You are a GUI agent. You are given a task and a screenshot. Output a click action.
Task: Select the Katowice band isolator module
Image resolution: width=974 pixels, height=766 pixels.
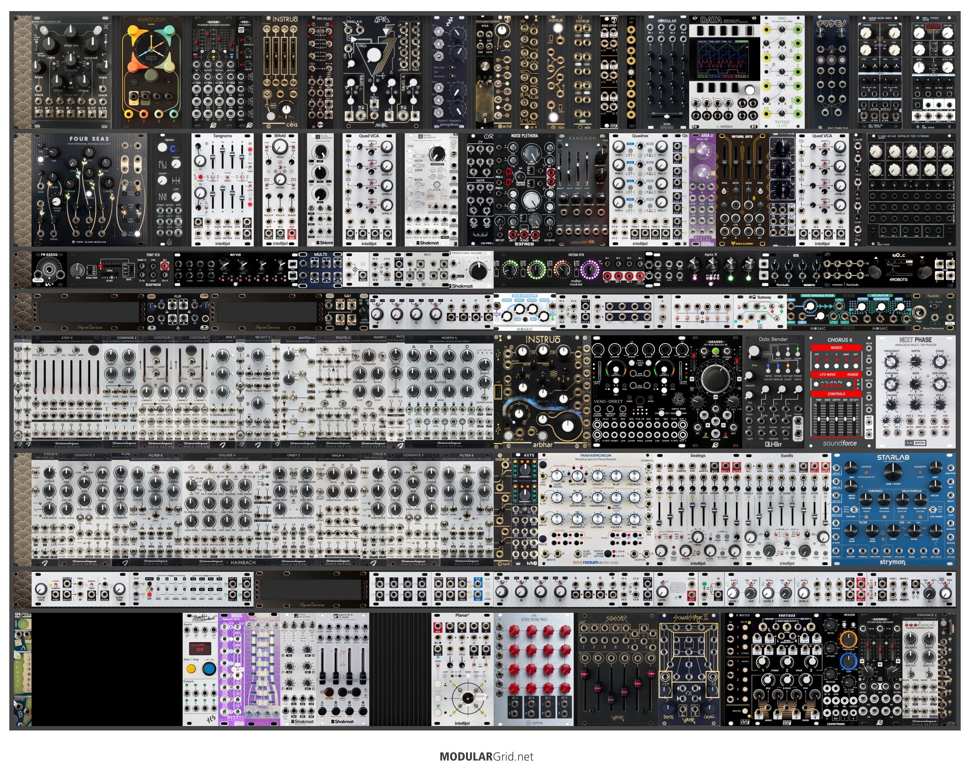click(880, 669)
